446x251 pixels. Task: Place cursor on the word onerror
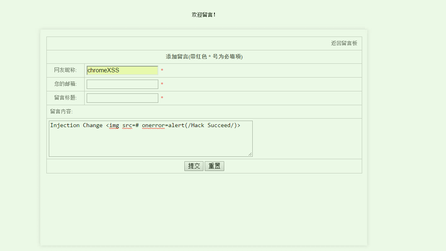click(x=153, y=125)
